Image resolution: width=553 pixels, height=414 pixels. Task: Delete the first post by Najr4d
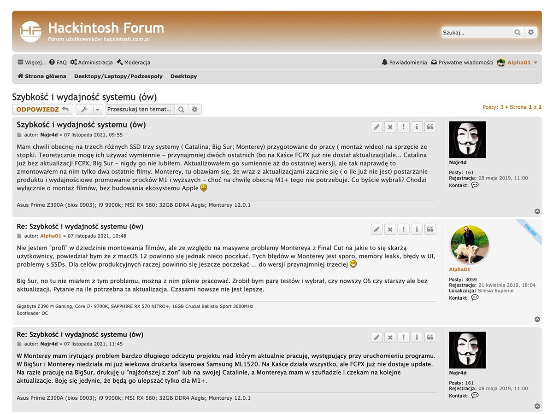pos(390,127)
